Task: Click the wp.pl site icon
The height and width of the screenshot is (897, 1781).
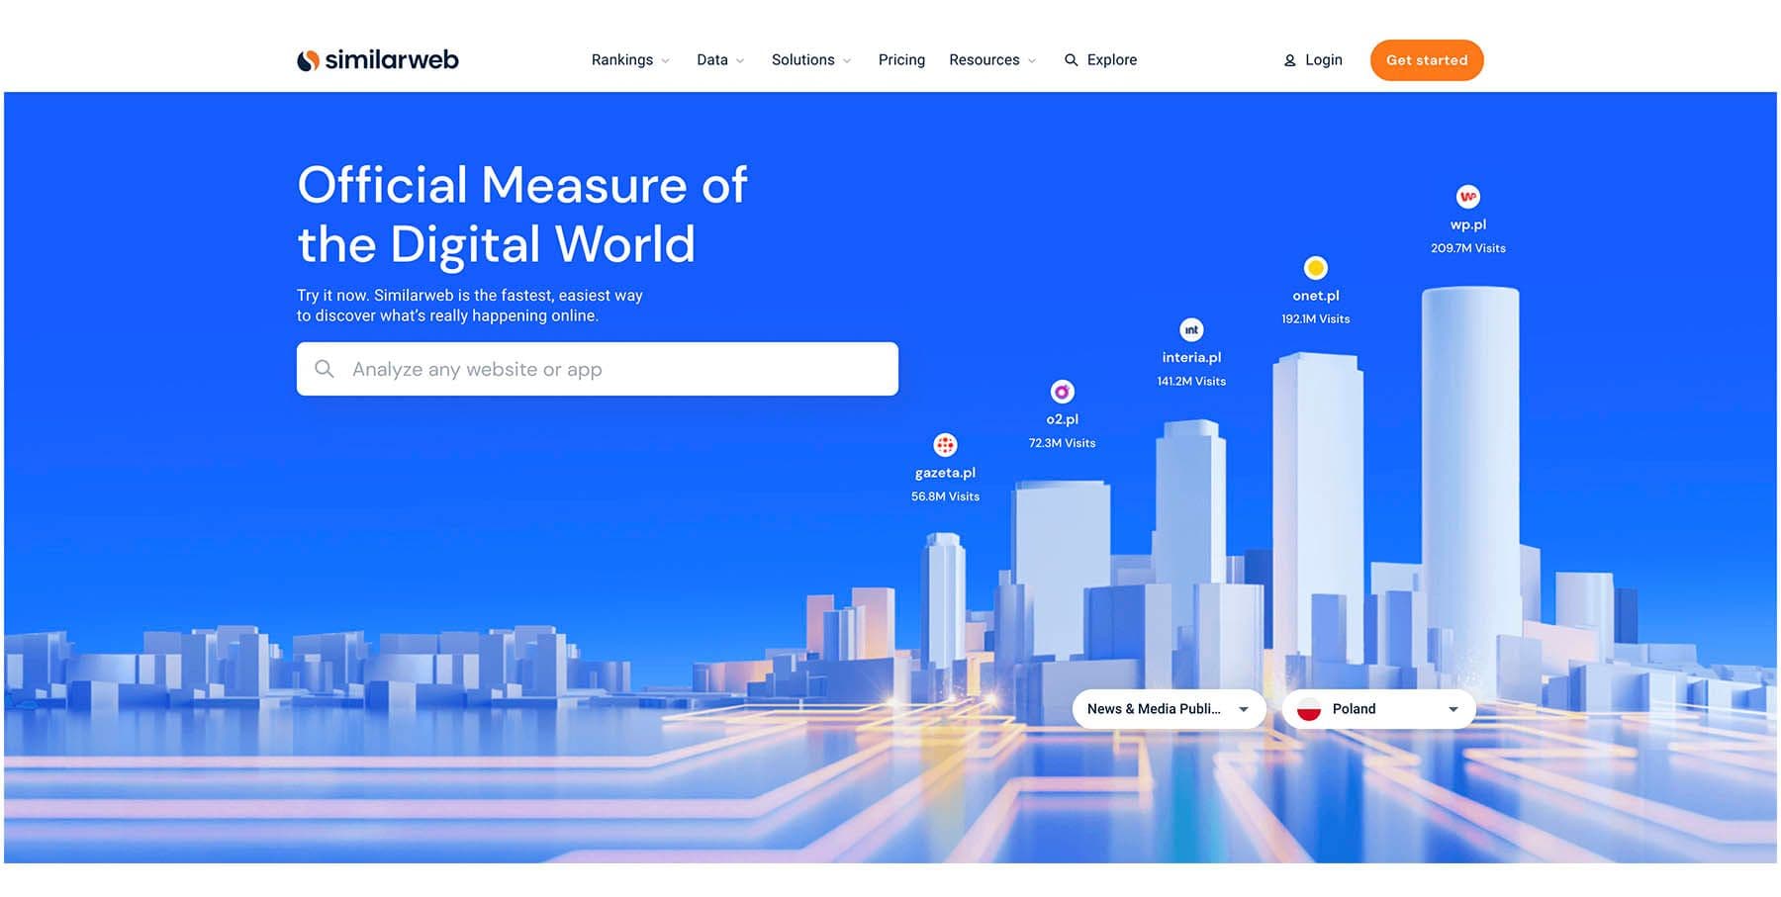Action: pos(1468,196)
